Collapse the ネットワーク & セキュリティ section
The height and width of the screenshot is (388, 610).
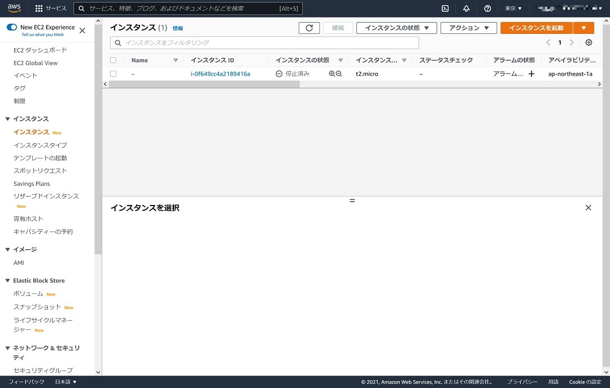click(7, 348)
